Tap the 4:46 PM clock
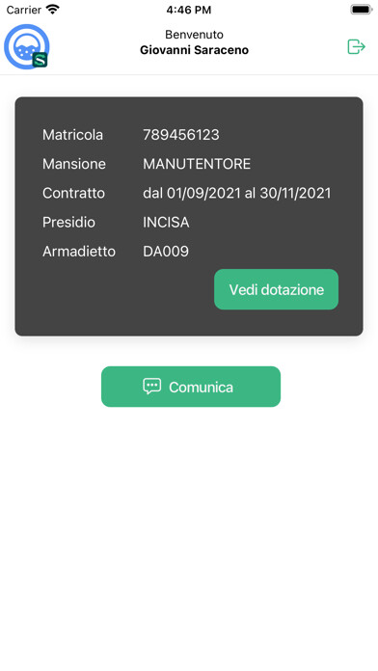378x671 pixels. (189, 10)
